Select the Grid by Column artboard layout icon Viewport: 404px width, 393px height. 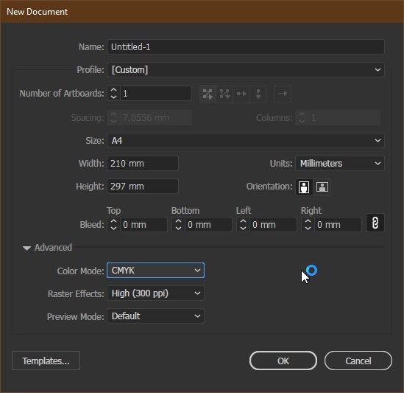(224, 94)
